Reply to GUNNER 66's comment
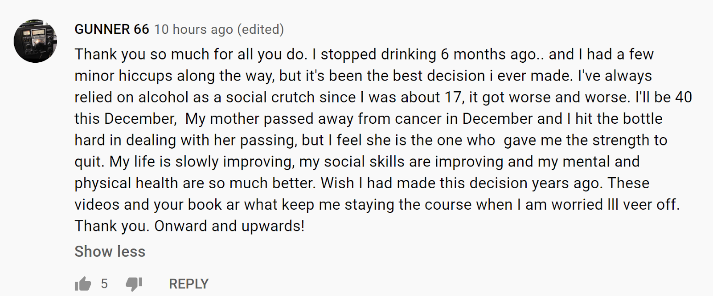The height and width of the screenshot is (296, 713). pyautogui.click(x=188, y=284)
